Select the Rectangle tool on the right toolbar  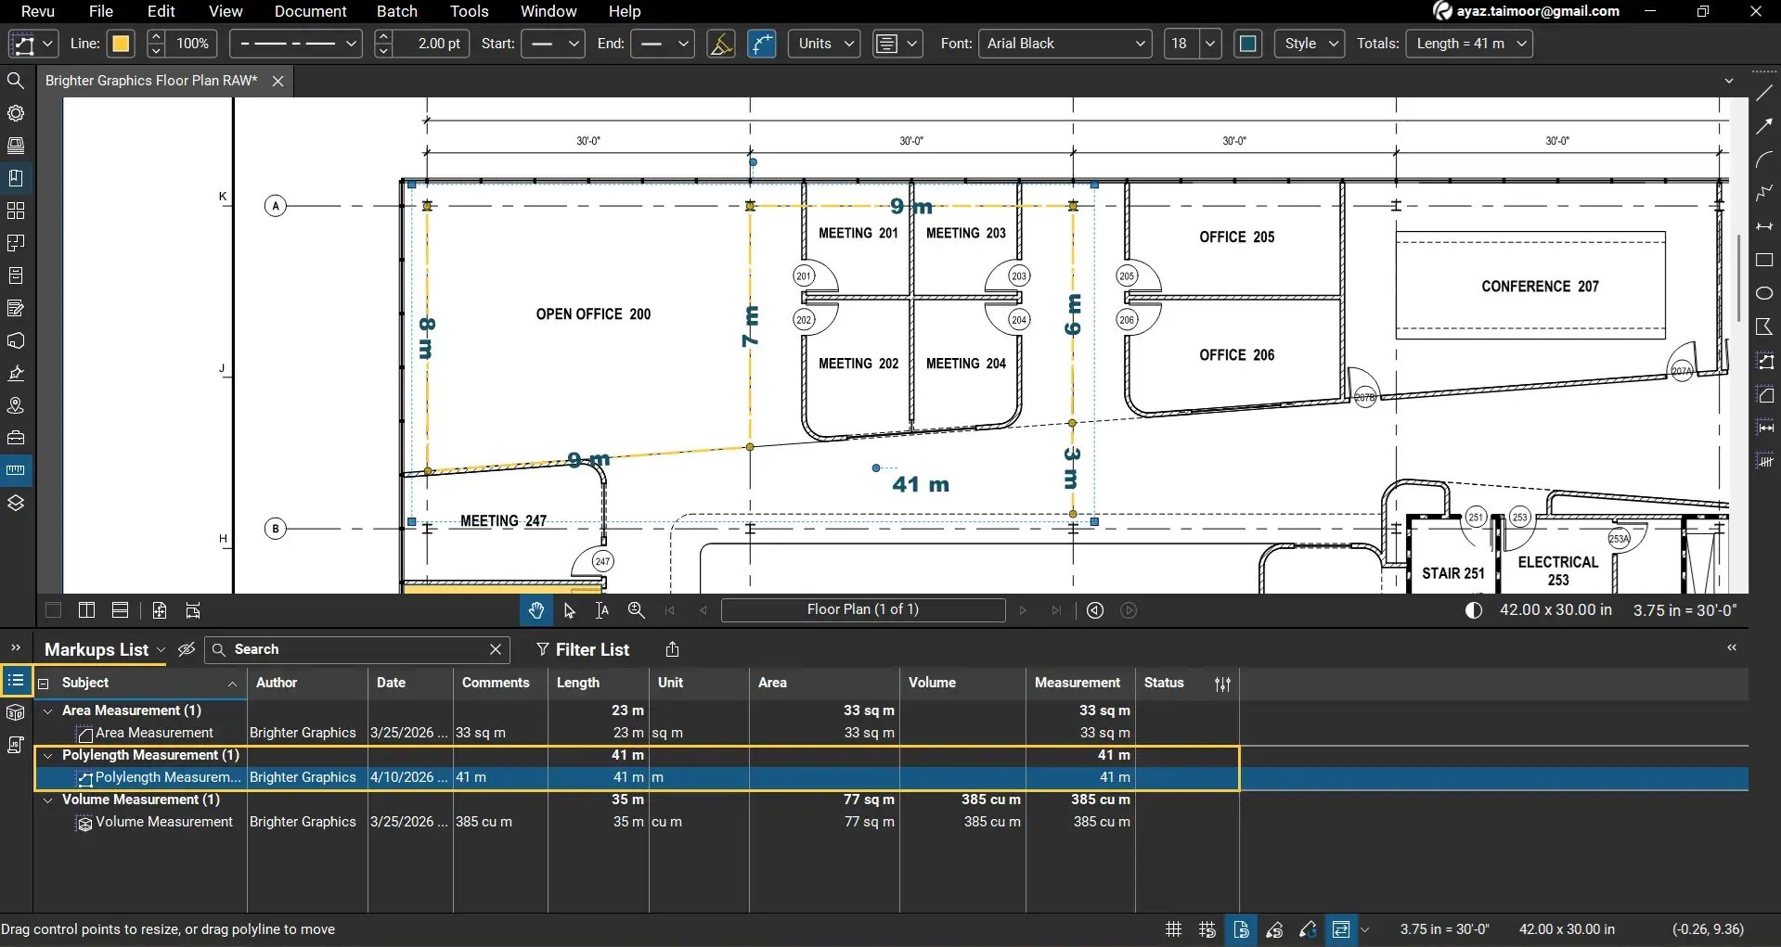click(1764, 261)
